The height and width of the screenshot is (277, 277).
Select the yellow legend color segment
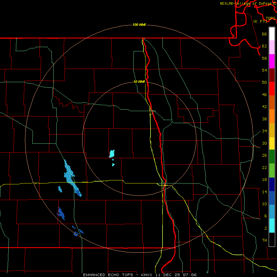coord(272,143)
